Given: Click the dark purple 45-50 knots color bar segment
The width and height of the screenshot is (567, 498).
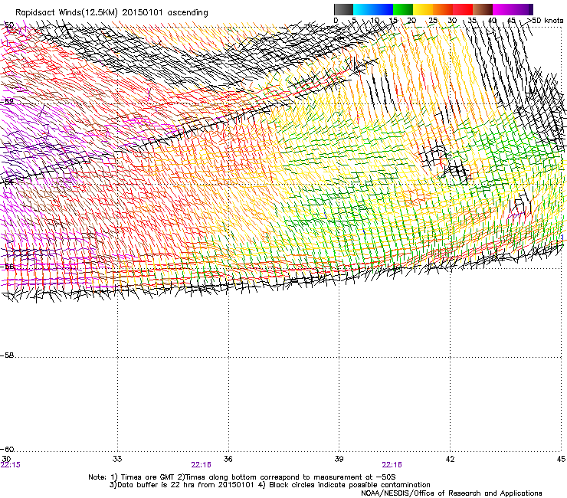Looking at the screenshot, I should pyautogui.click(x=523, y=9).
